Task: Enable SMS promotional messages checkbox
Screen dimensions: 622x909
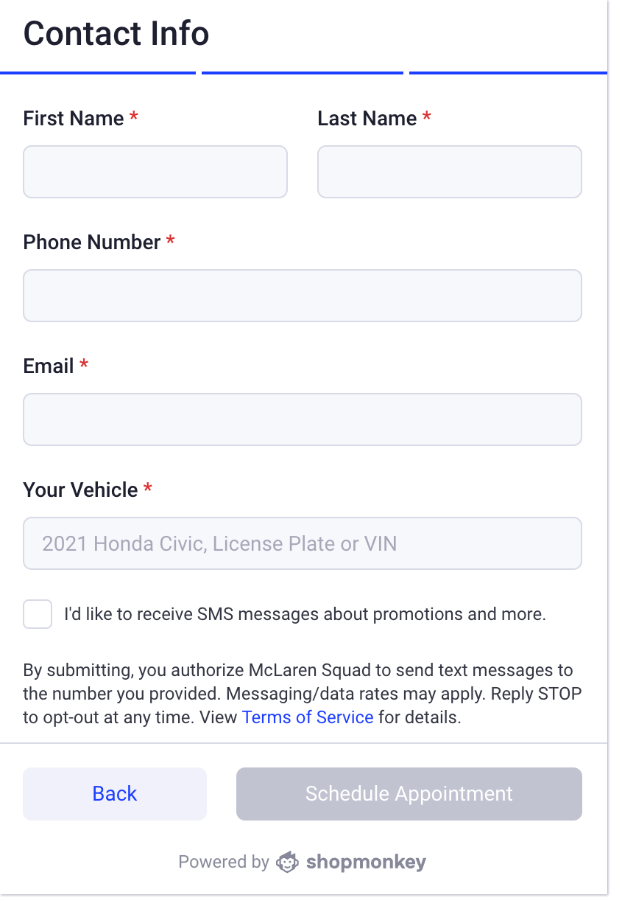Action: click(37, 613)
